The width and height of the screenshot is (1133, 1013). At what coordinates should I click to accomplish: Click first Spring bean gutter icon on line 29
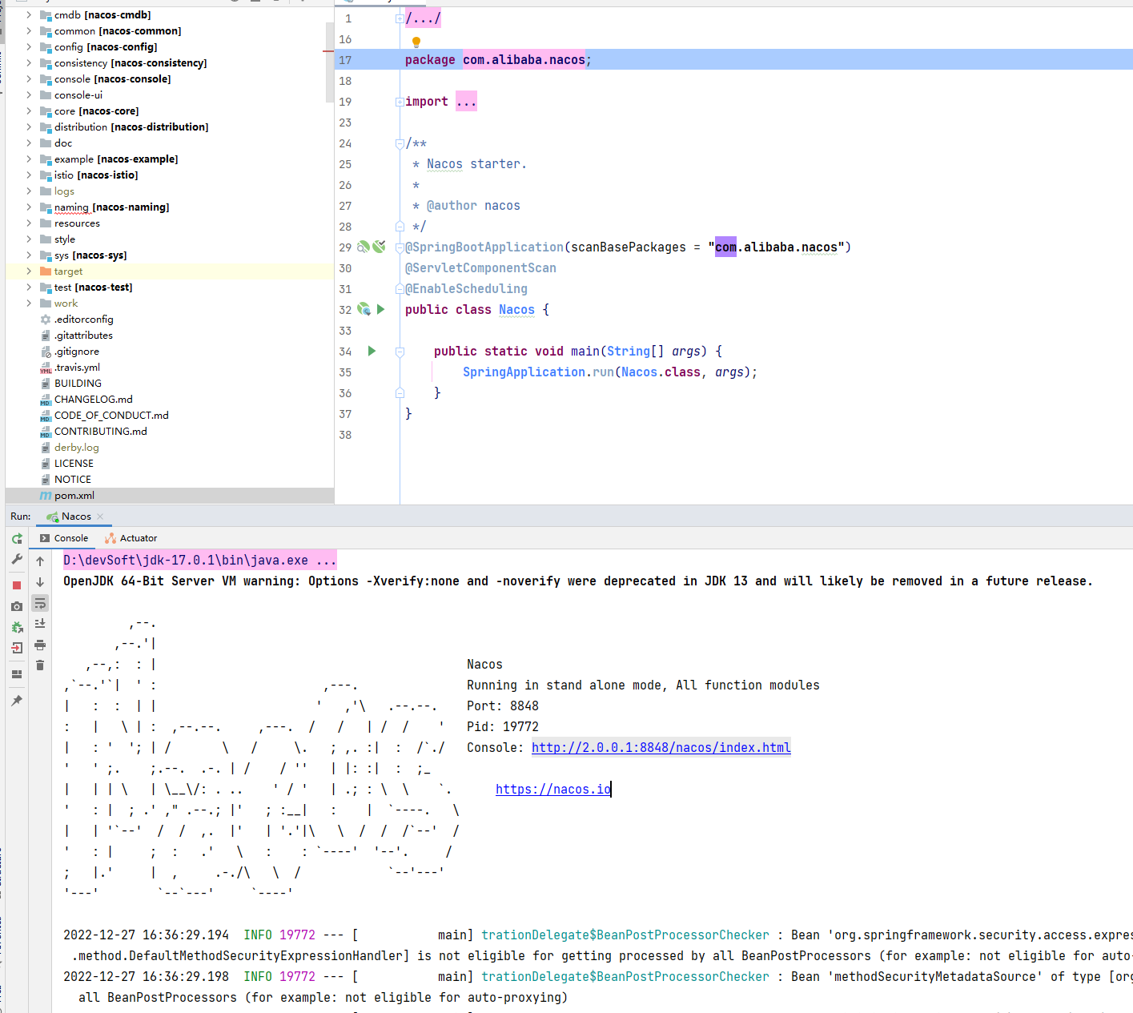tap(364, 247)
